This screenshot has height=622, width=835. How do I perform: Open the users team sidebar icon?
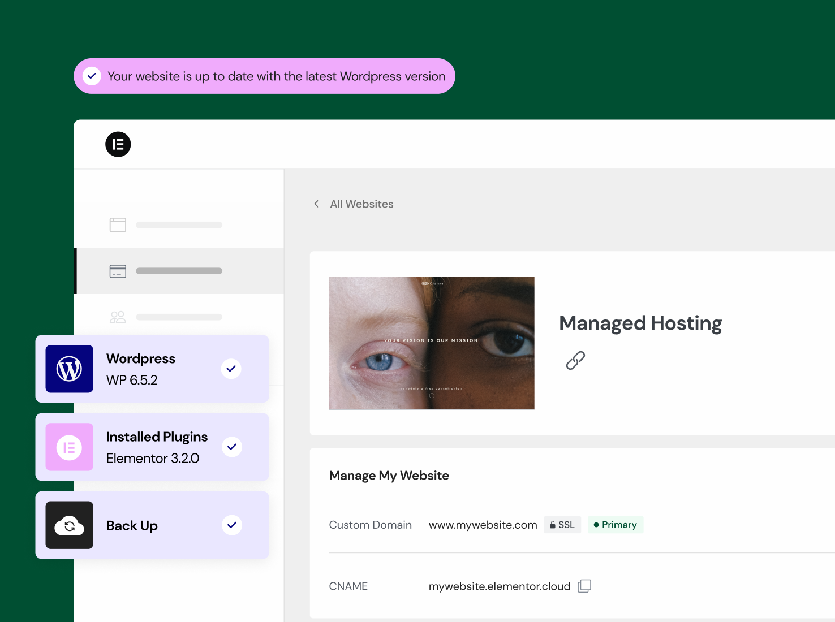coord(118,317)
